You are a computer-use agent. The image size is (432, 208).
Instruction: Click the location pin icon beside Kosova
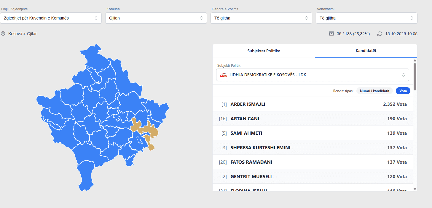pos(3,34)
